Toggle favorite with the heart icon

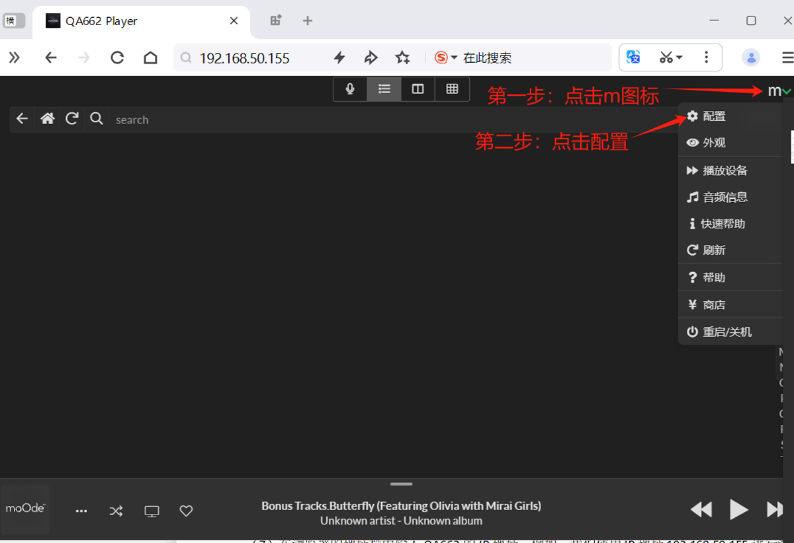coord(186,511)
